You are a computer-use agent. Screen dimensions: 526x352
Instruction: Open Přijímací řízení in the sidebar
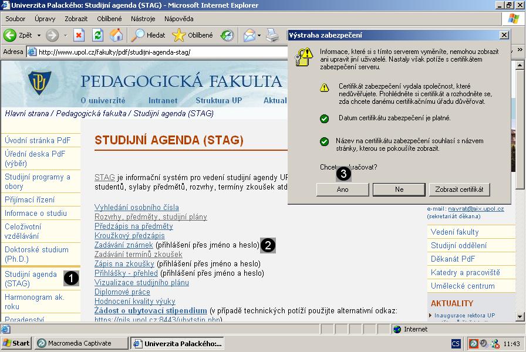coord(29,200)
